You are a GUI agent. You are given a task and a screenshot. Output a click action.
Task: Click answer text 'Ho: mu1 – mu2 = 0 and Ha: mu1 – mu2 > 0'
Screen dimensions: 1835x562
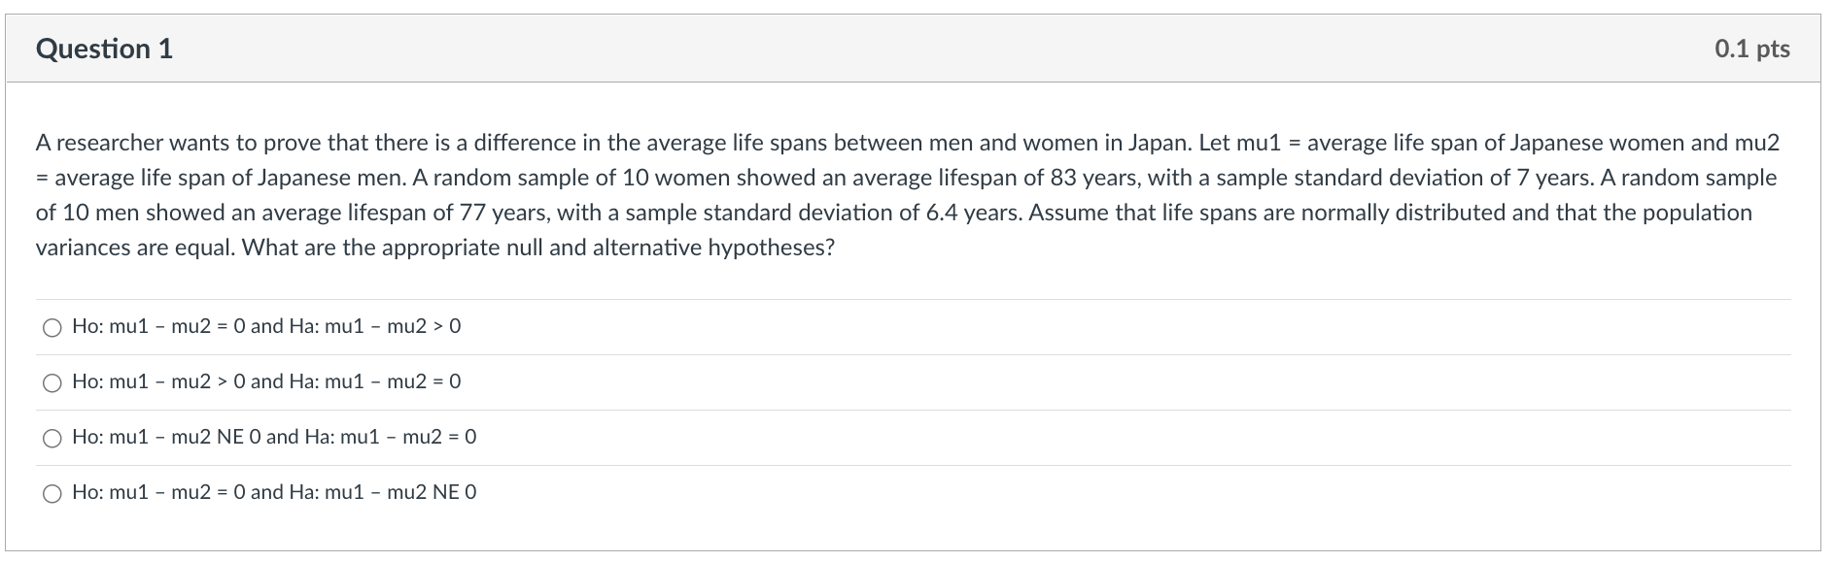pyautogui.click(x=266, y=326)
